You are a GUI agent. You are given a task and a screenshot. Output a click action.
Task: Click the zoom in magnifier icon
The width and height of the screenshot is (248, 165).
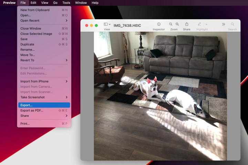click(x=177, y=24)
